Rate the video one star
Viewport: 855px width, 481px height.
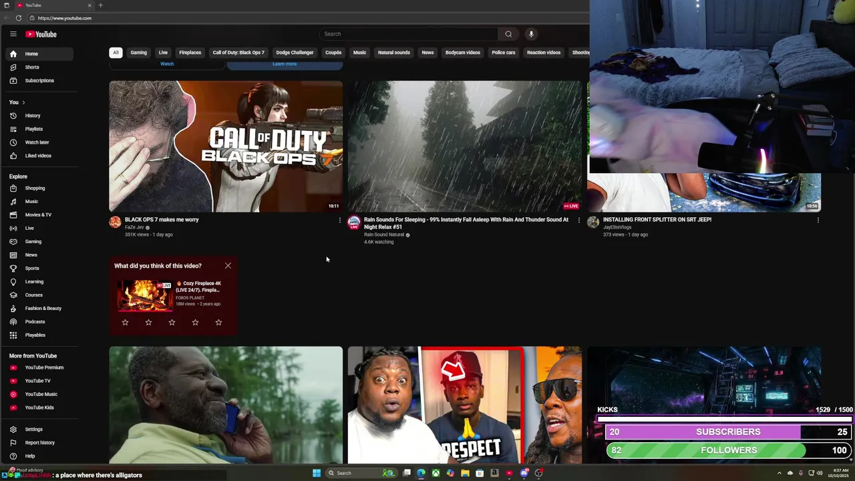pyautogui.click(x=125, y=322)
